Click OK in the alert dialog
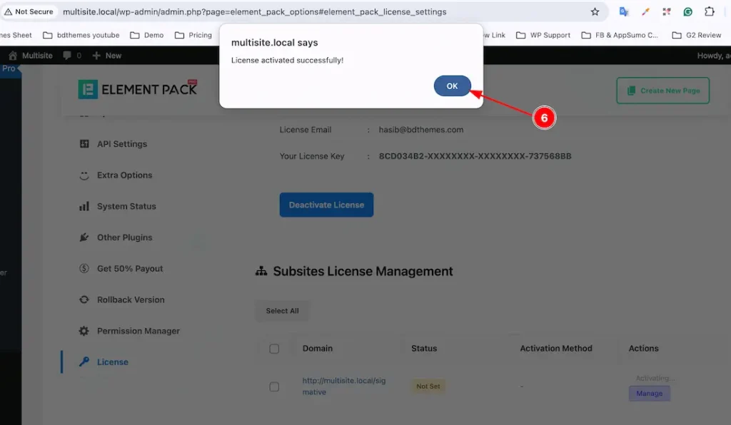731x425 pixels. tap(452, 86)
